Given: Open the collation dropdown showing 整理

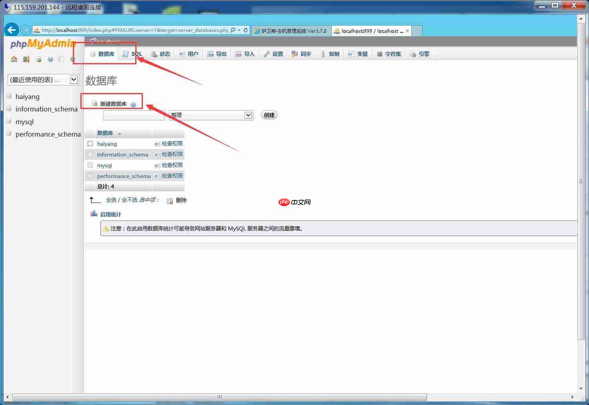Looking at the screenshot, I should tap(211, 115).
